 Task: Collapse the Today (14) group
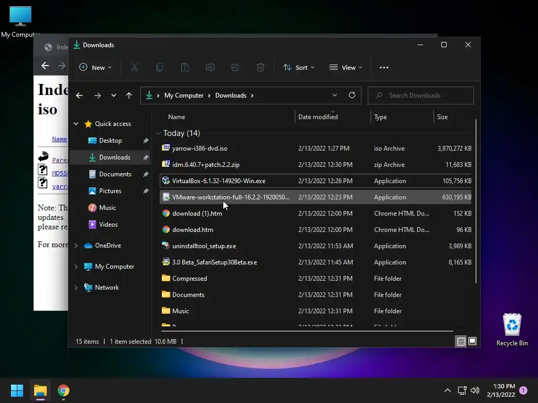(x=158, y=133)
